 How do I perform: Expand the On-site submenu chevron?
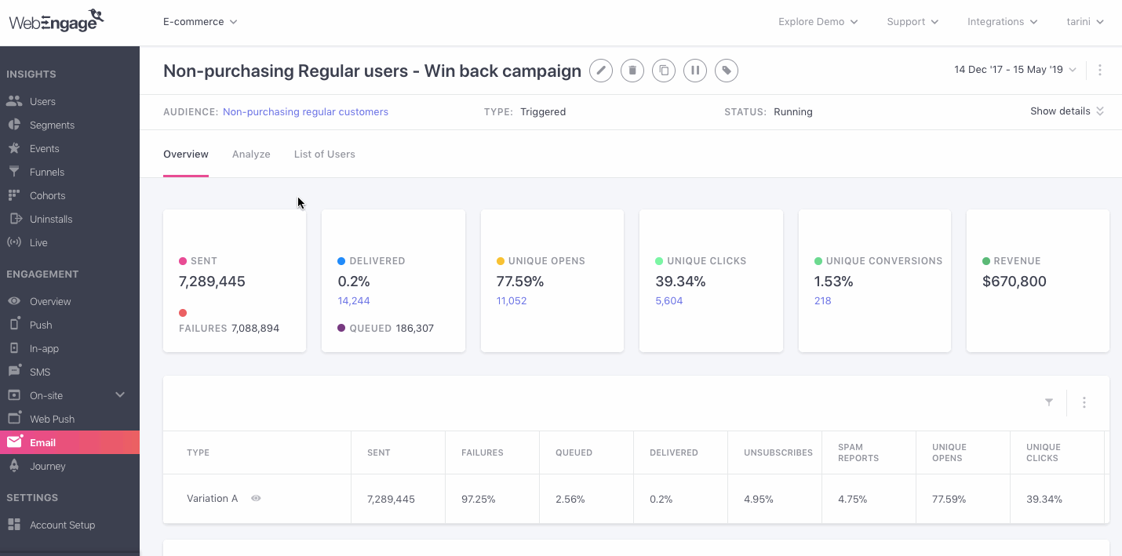[120, 395]
